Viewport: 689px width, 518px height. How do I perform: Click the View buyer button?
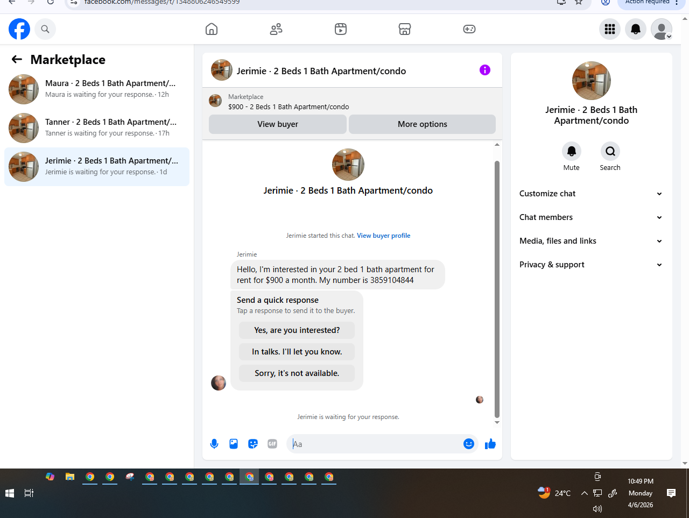pyautogui.click(x=278, y=124)
